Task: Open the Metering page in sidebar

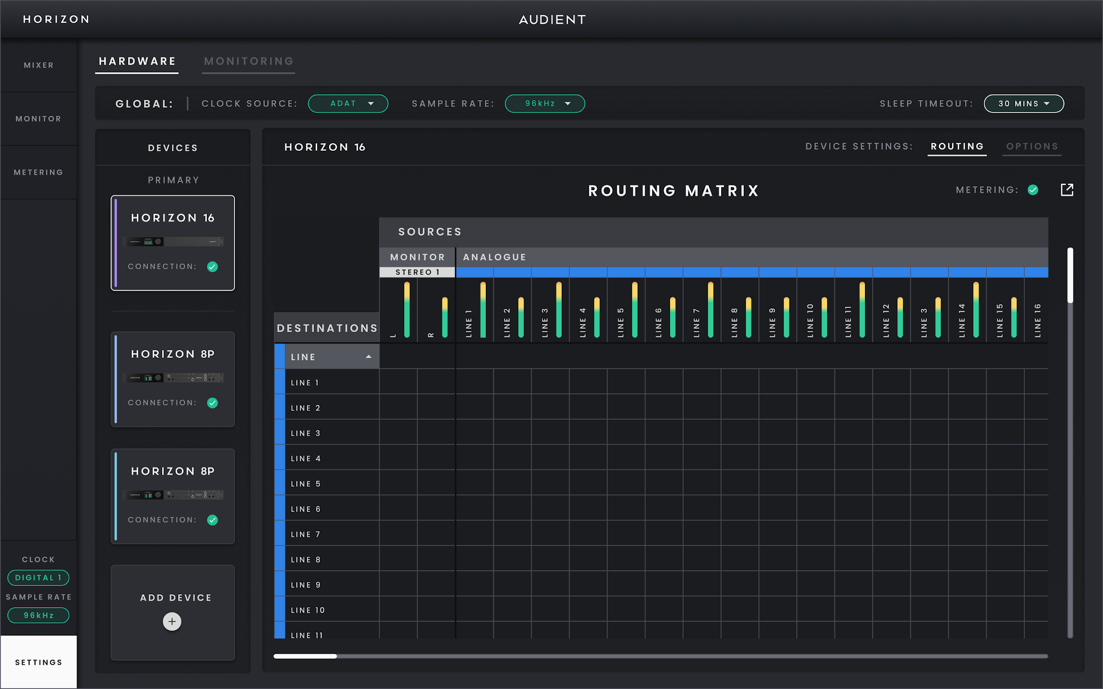Action: coord(39,172)
